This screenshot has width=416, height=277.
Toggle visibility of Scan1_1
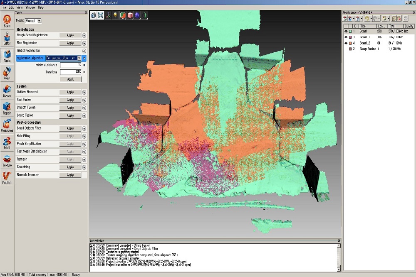click(x=346, y=37)
